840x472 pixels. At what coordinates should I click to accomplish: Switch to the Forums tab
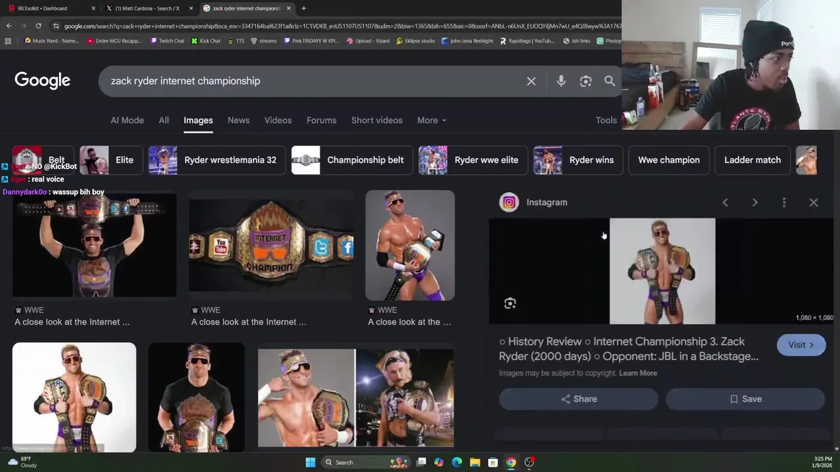pyautogui.click(x=322, y=120)
